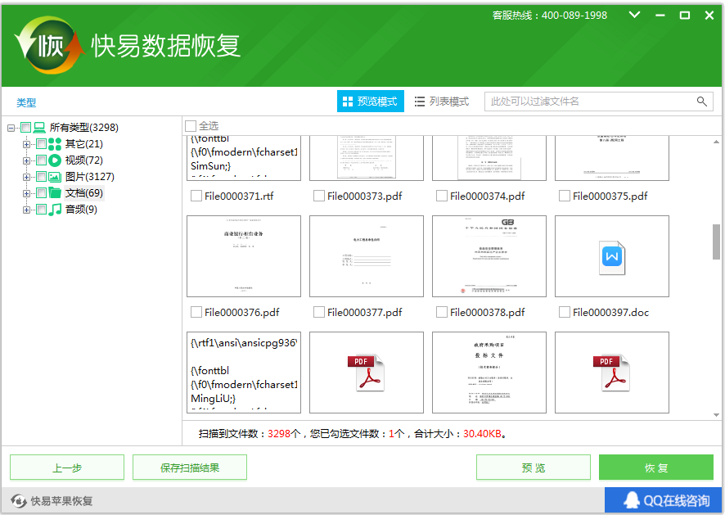Tick the checkbox for File0000373.pdf

point(318,197)
